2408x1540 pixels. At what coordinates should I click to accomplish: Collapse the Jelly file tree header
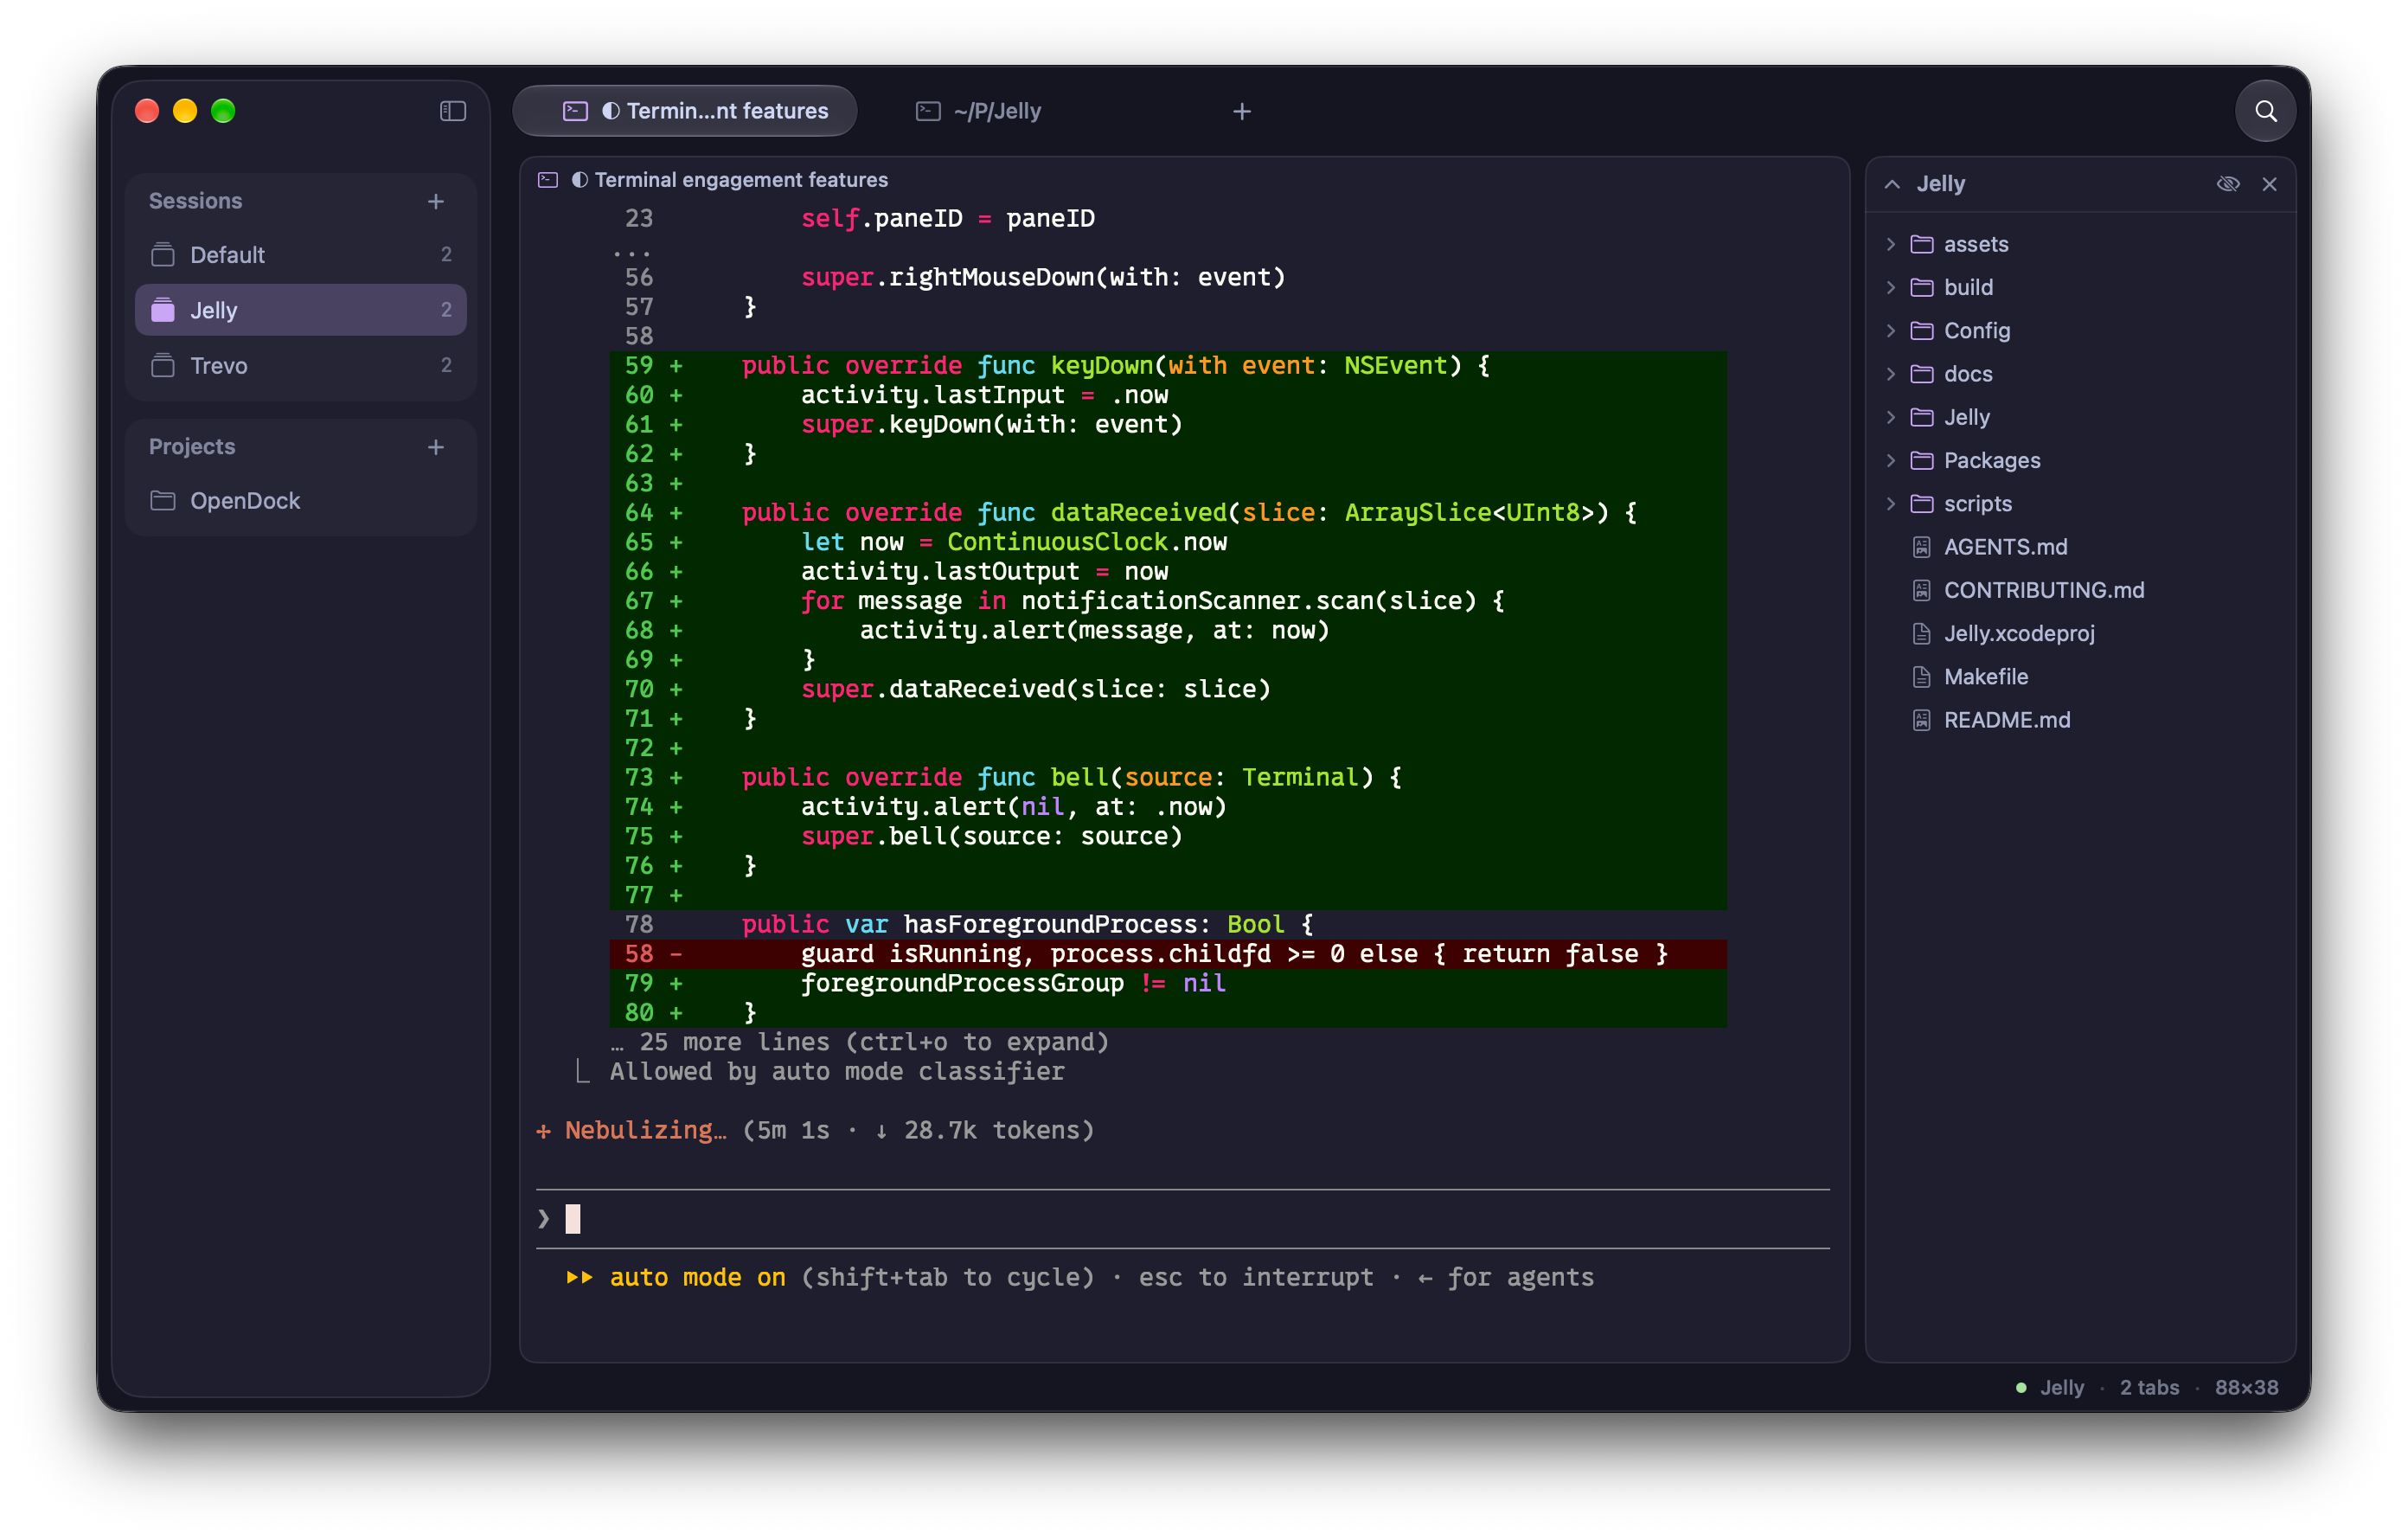(1892, 184)
